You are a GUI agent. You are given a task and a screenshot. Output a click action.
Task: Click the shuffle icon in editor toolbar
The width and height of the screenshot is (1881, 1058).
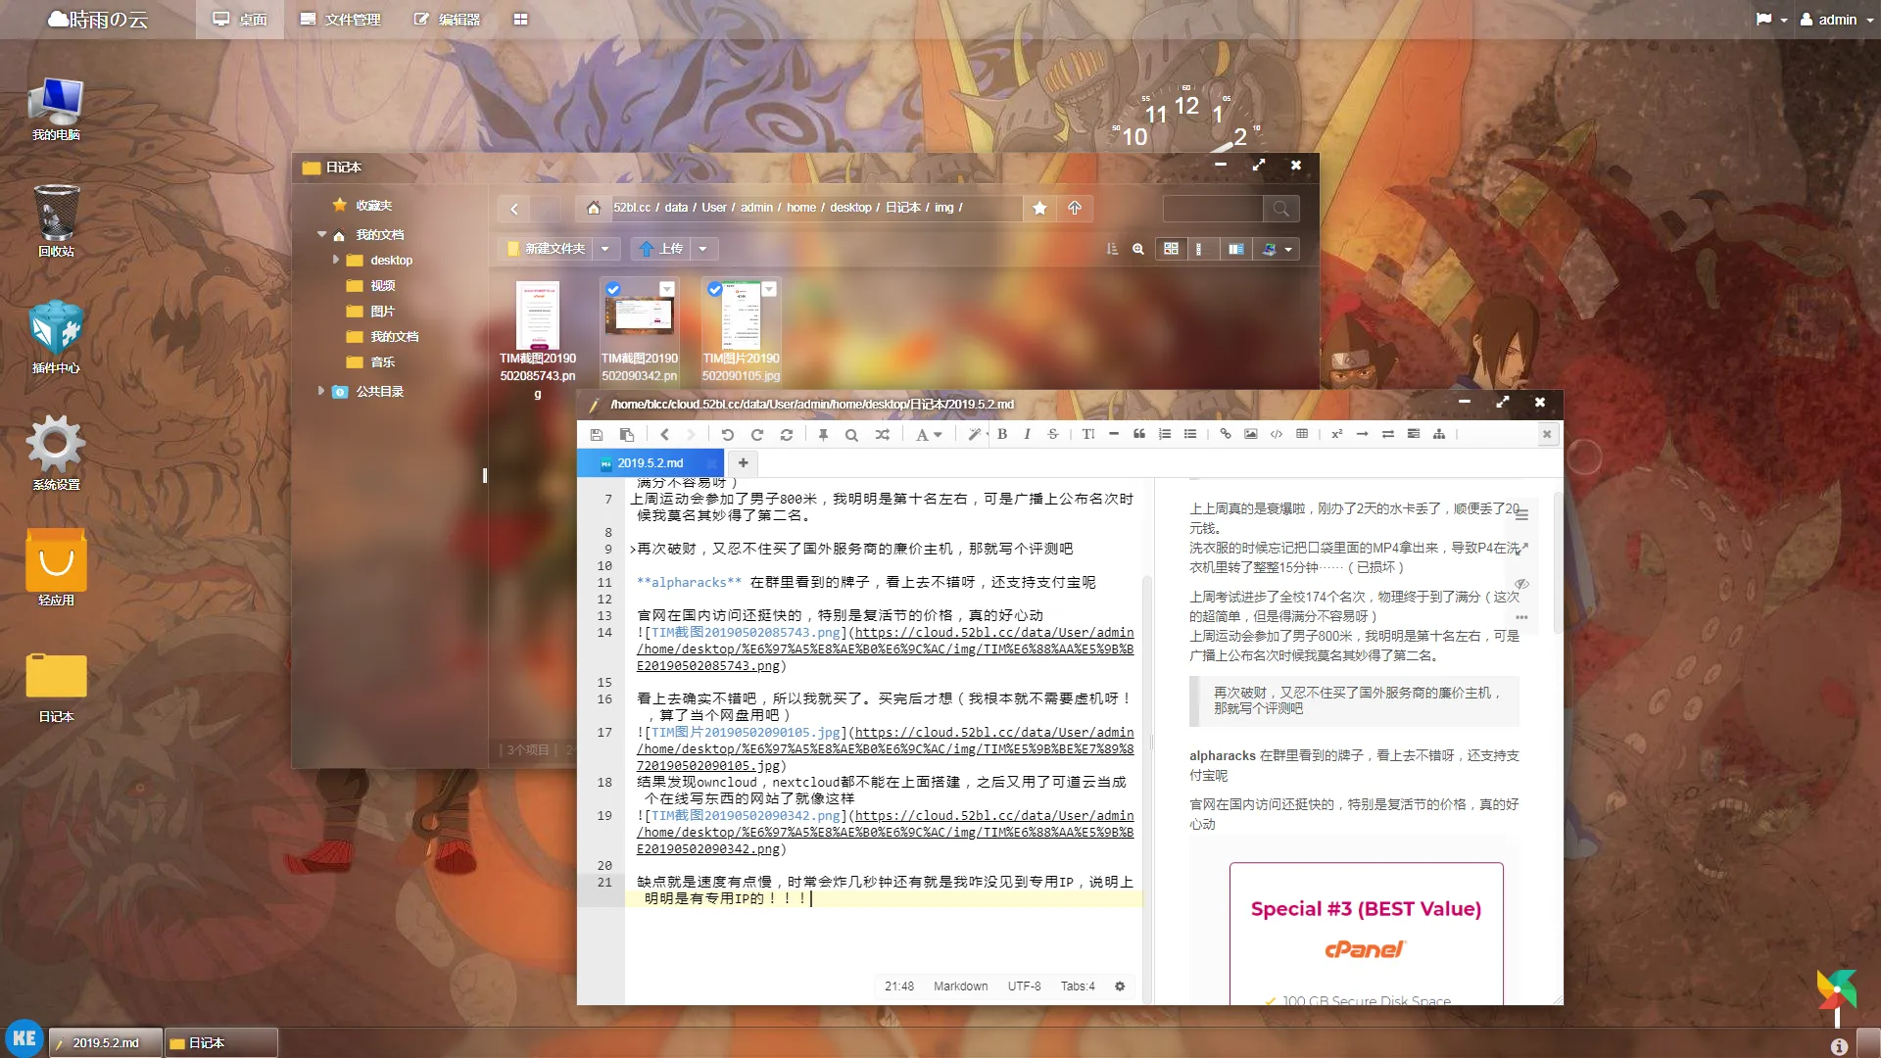click(883, 434)
